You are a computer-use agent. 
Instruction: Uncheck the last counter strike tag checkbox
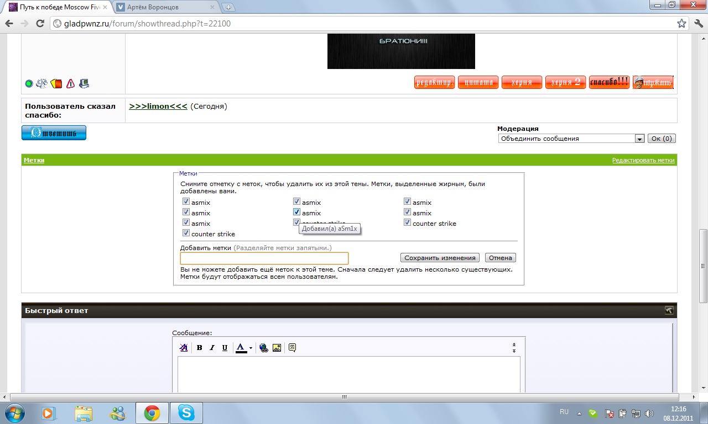(186, 234)
